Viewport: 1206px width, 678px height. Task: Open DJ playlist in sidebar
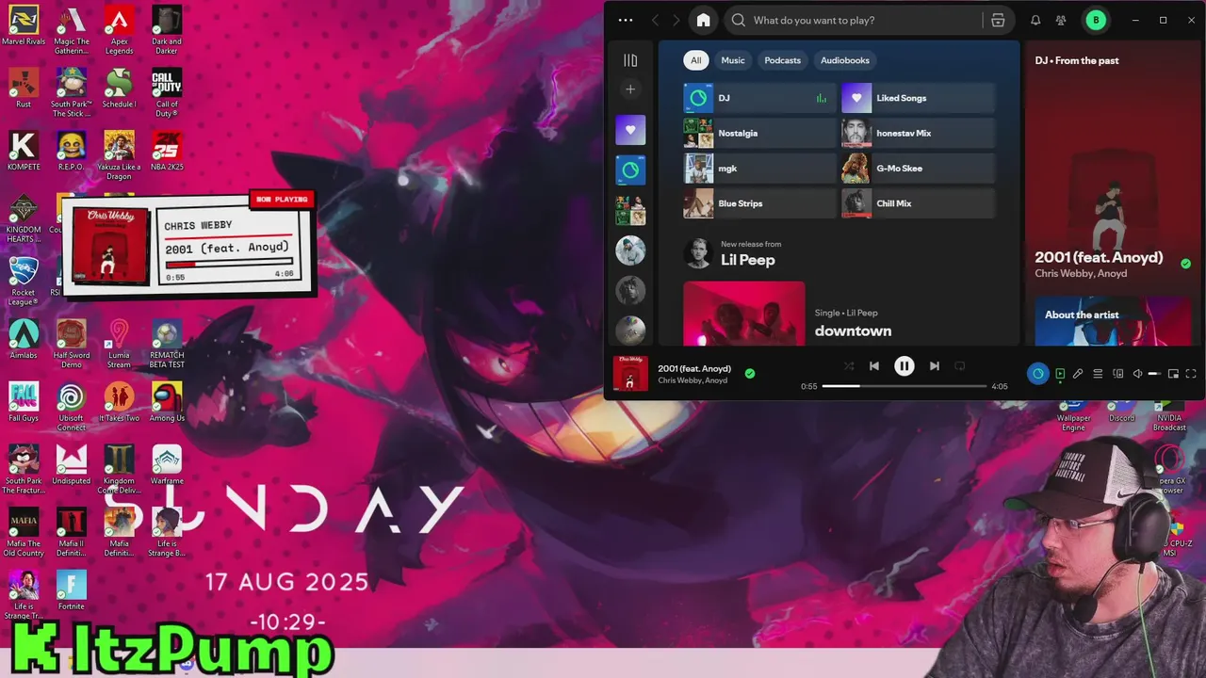click(x=630, y=170)
